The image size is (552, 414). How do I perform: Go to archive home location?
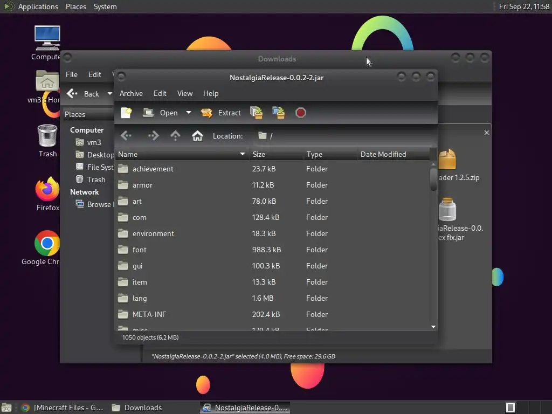point(197,136)
